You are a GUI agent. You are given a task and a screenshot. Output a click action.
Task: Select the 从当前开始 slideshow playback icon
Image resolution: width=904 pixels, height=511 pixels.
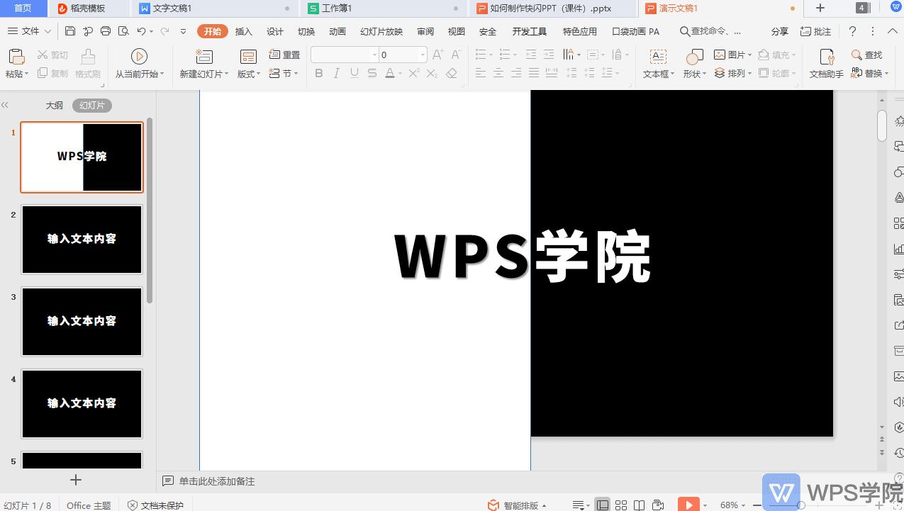coord(139,57)
